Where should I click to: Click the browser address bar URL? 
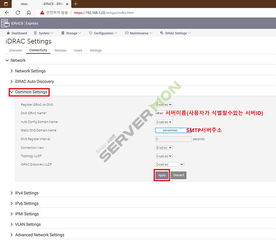pos(104,13)
